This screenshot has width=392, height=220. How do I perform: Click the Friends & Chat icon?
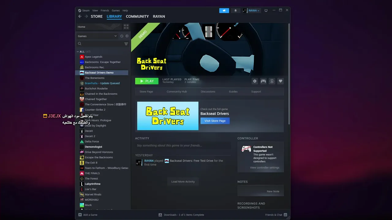click(285, 215)
